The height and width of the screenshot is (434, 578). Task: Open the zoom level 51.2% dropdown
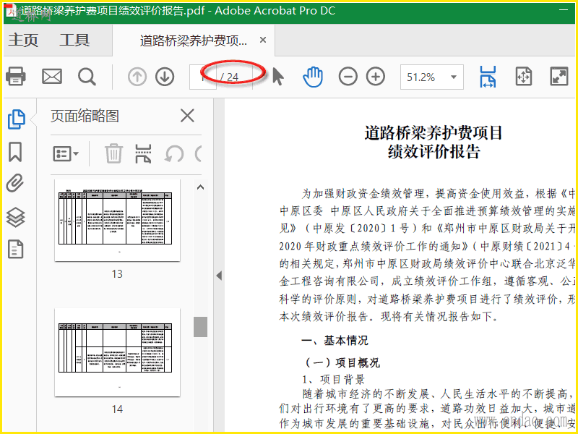point(454,77)
